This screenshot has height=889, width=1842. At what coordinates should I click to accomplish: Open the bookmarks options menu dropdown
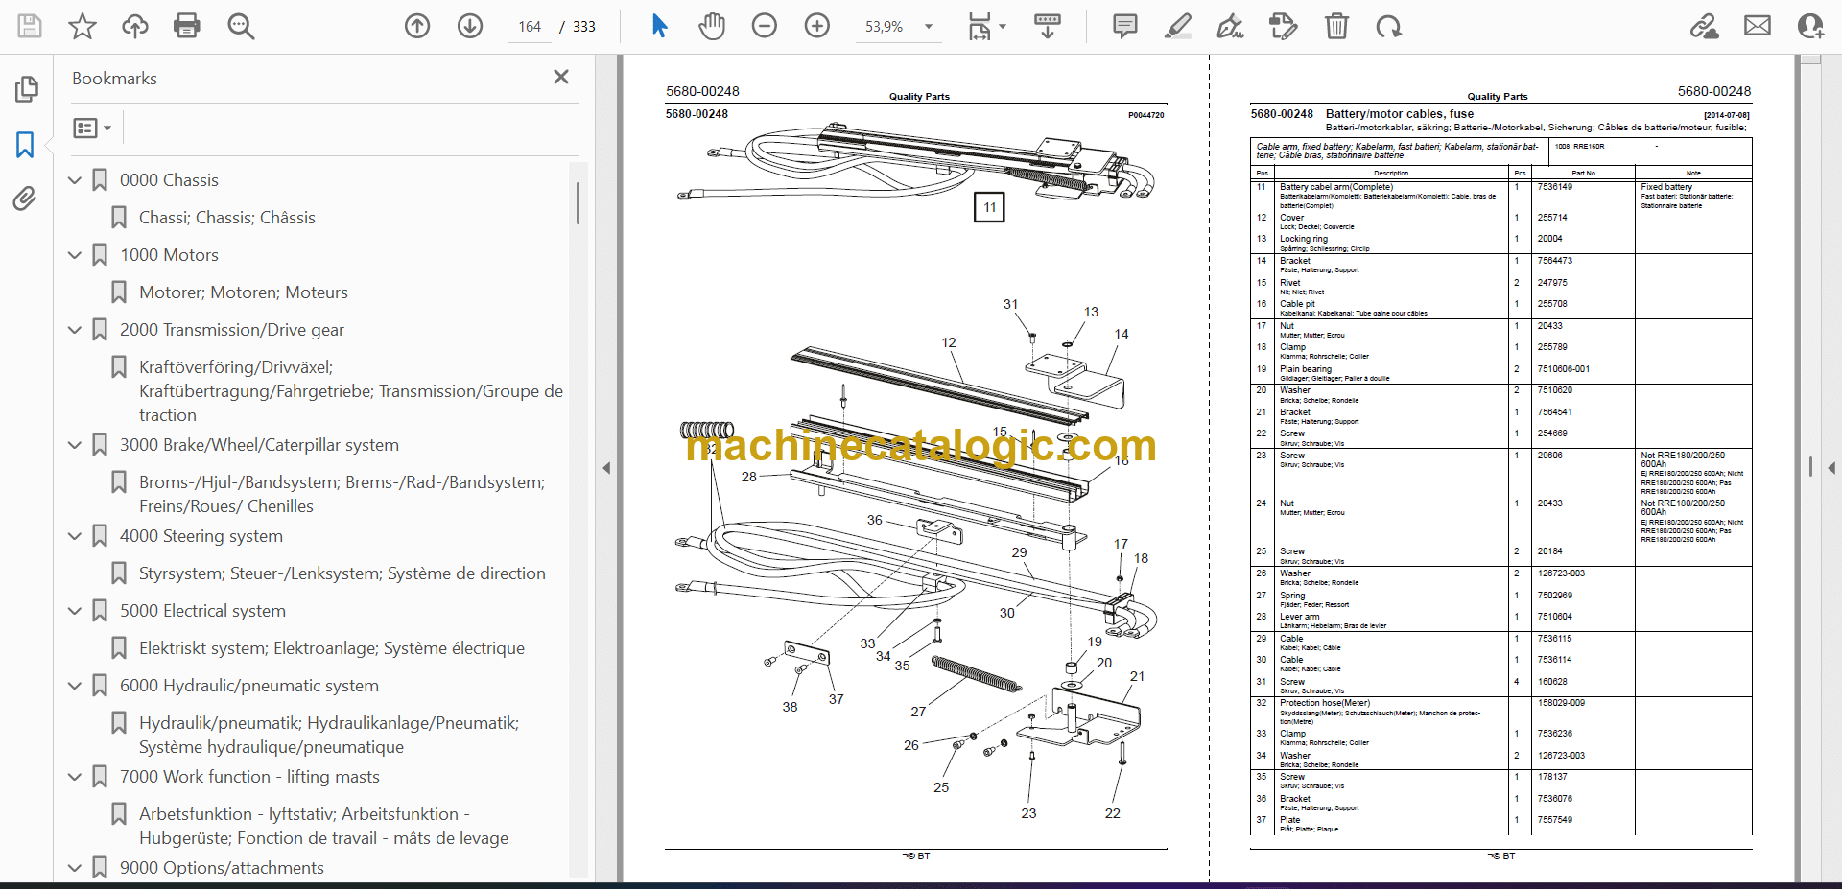(x=93, y=128)
